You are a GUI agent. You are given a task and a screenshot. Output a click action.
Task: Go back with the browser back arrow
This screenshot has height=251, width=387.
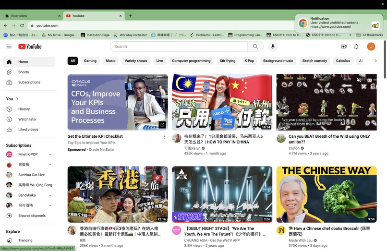(6, 25)
